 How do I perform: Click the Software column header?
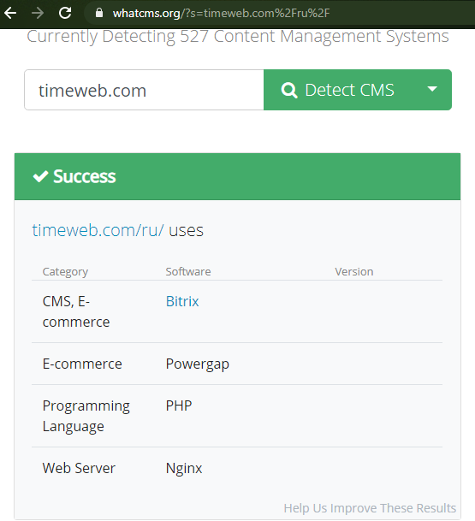click(x=188, y=271)
